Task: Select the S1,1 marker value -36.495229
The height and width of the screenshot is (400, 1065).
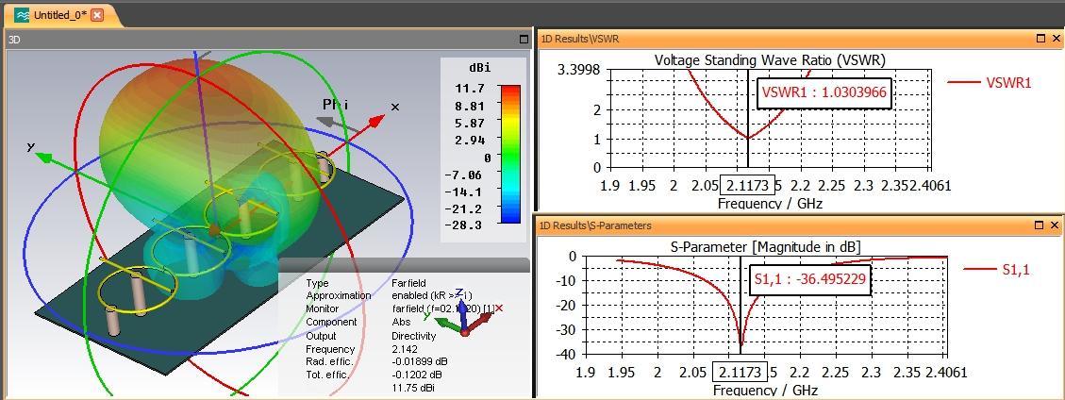Action: (x=809, y=280)
